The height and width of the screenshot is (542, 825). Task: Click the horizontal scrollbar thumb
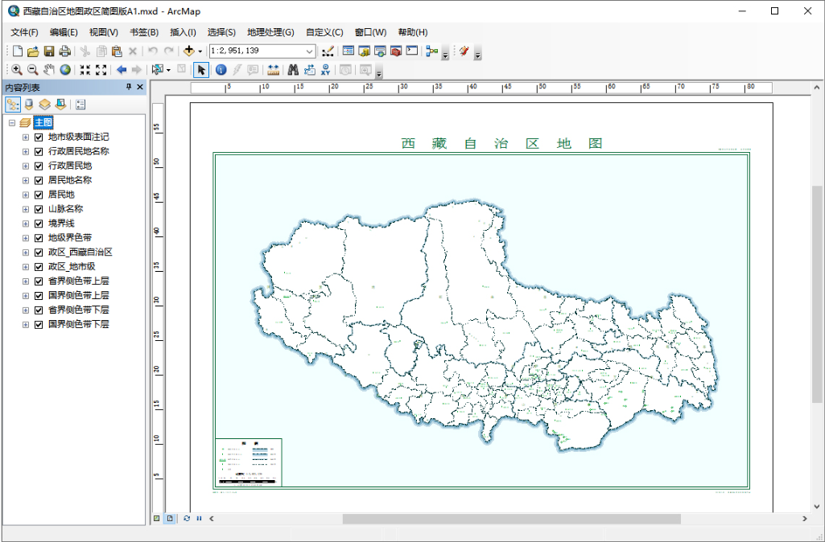(511, 519)
